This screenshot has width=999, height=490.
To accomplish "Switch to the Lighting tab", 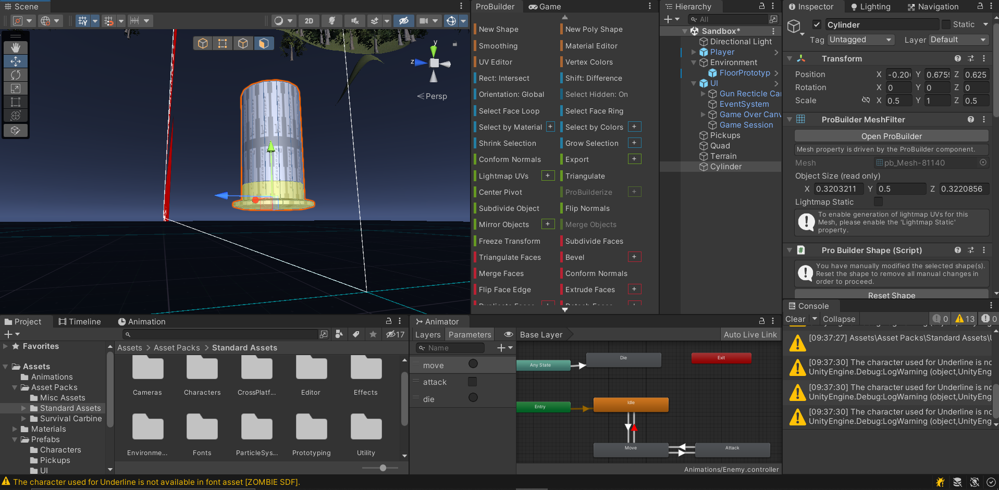I will point(870,7).
